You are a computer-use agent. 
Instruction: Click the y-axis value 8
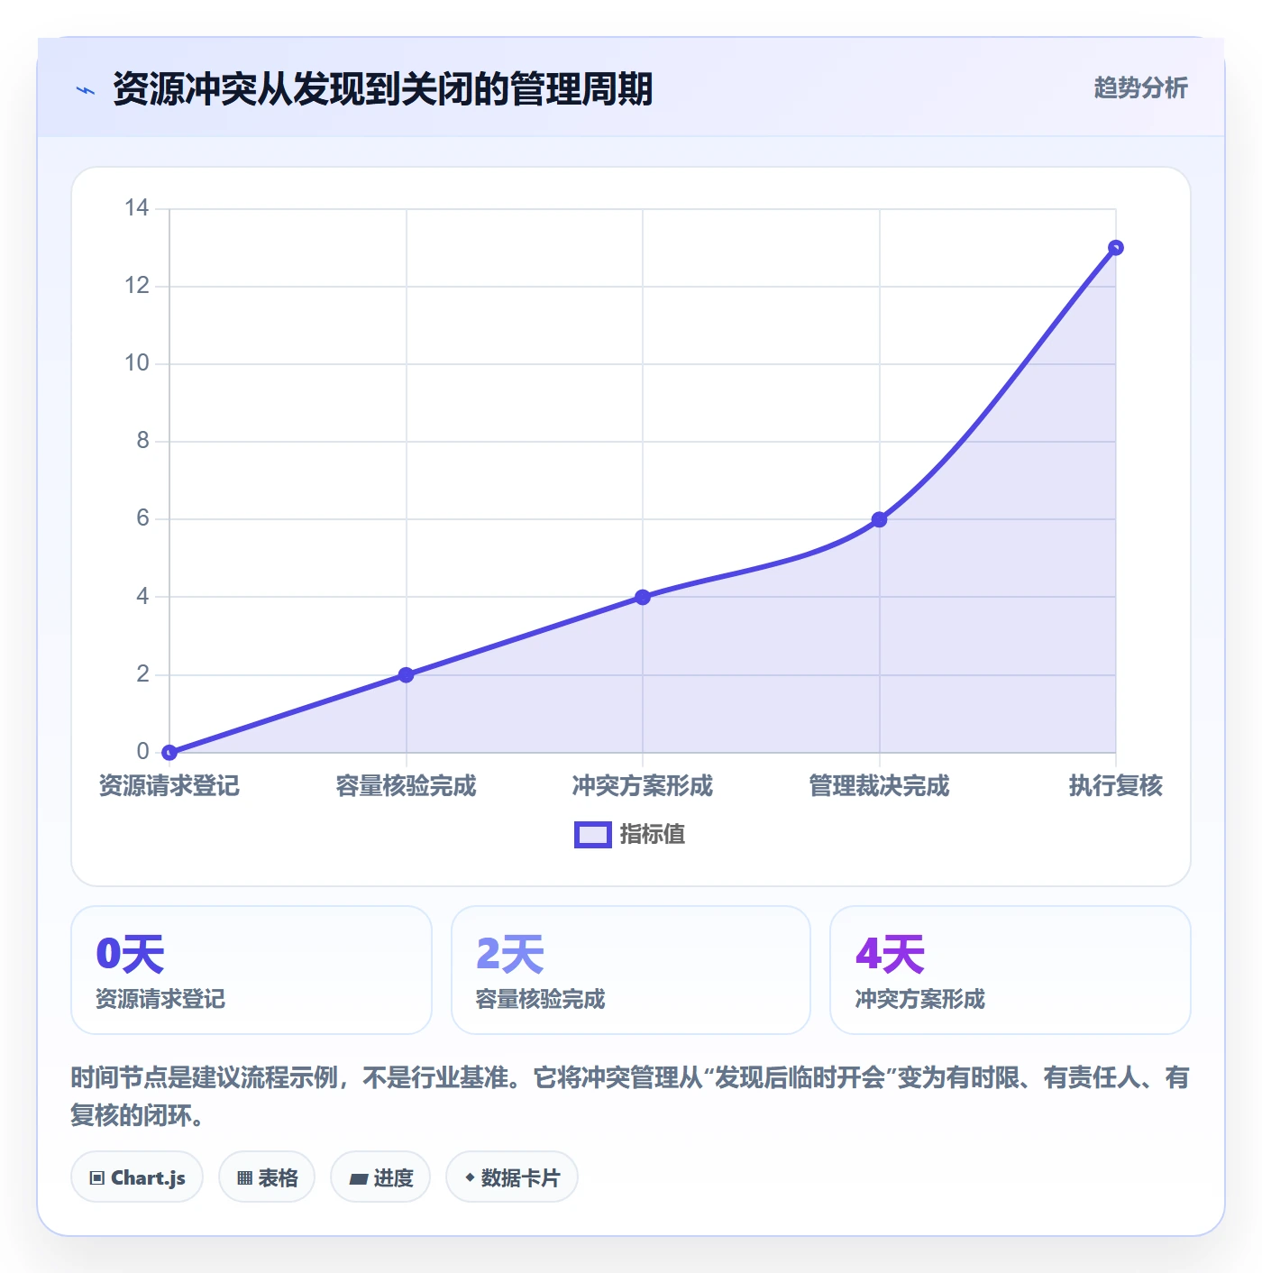tap(142, 441)
